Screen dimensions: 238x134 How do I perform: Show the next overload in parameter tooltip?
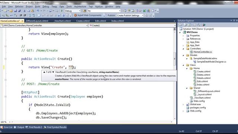(53, 72)
